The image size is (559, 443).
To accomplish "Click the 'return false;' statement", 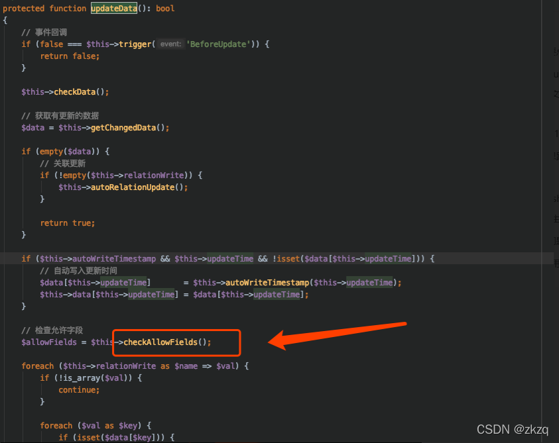I will point(70,56).
